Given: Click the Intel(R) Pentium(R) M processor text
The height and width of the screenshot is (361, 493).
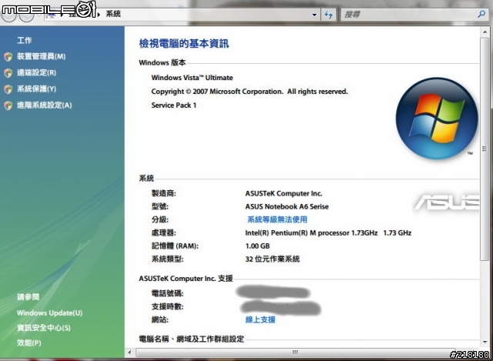Looking at the screenshot, I should tap(328, 232).
